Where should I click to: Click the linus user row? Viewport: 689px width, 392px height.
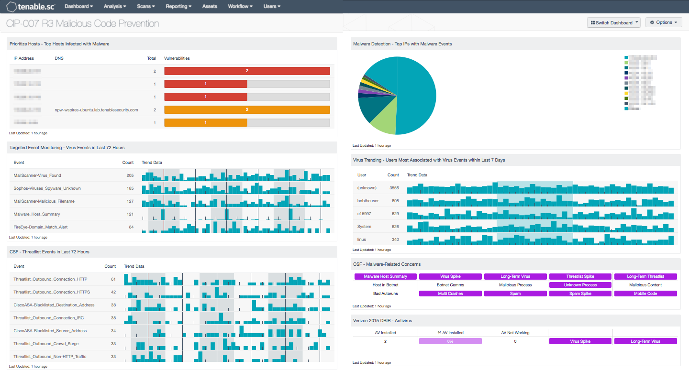[x=515, y=240]
